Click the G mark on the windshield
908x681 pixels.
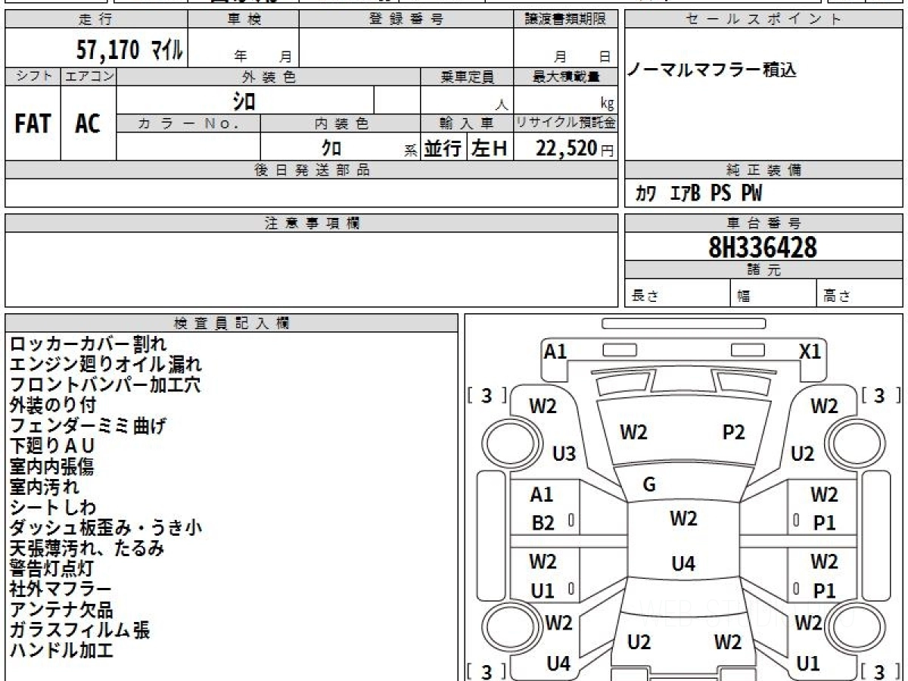click(x=648, y=486)
